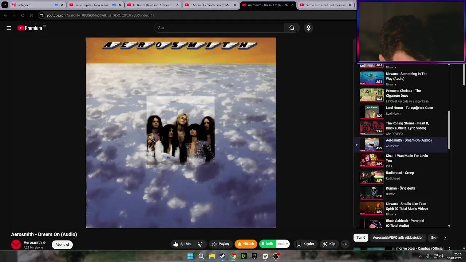Show hidden system tray icons

tap(420, 256)
